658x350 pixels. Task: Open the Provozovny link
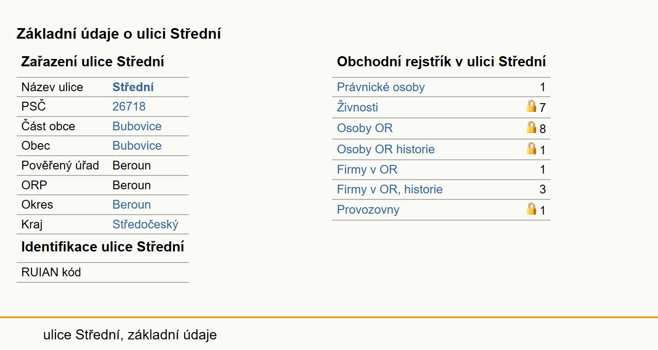click(x=368, y=210)
